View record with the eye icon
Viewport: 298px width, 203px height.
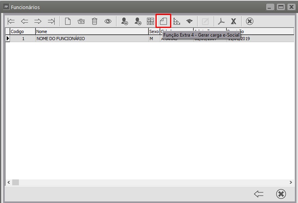[108, 21]
